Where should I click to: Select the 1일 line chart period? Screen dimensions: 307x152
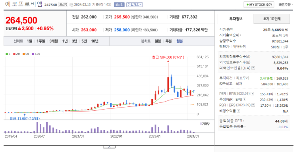[29, 41]
